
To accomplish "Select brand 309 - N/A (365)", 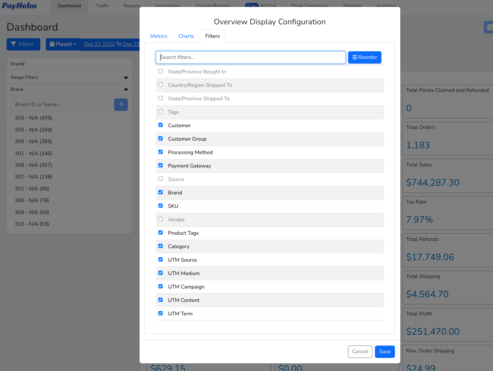I will point(33,141).
